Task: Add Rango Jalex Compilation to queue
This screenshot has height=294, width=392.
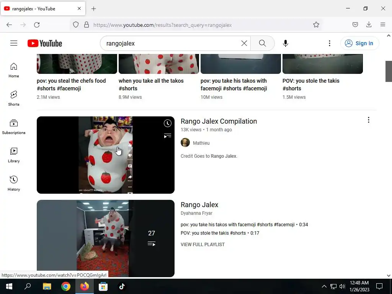Action: pos(168,136)
